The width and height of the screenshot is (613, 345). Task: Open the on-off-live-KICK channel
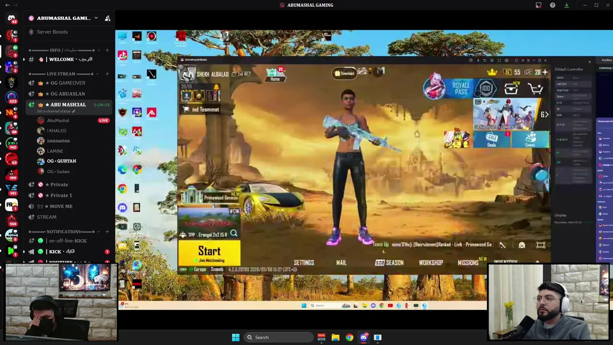click(69, 241)
